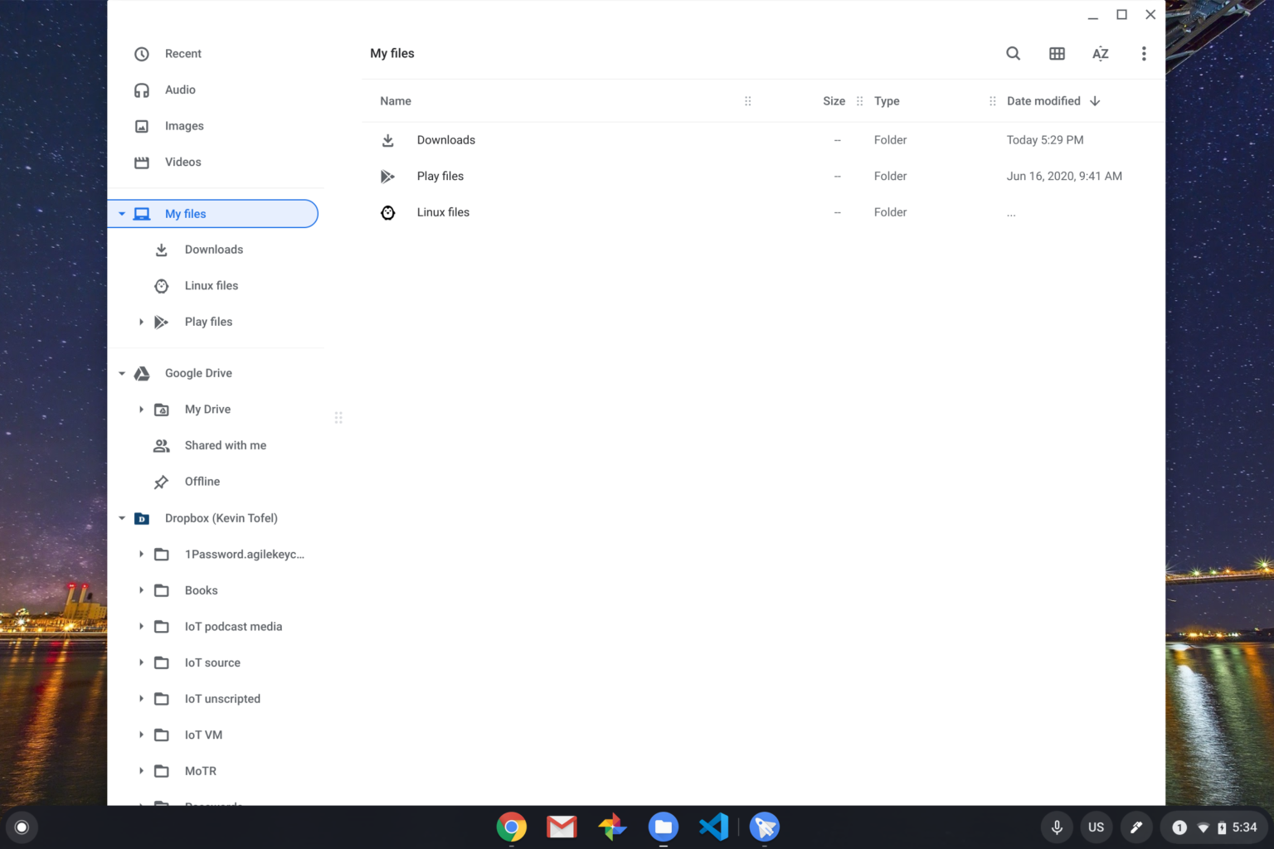Switch to thumbnail grid view

click(x=1057, y=53)
